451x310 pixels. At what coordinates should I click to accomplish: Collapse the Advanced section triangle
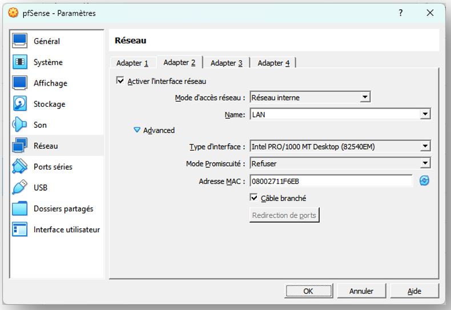137,130
